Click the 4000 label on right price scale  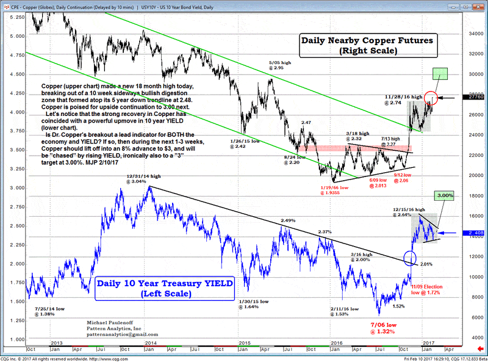point(478,338)
